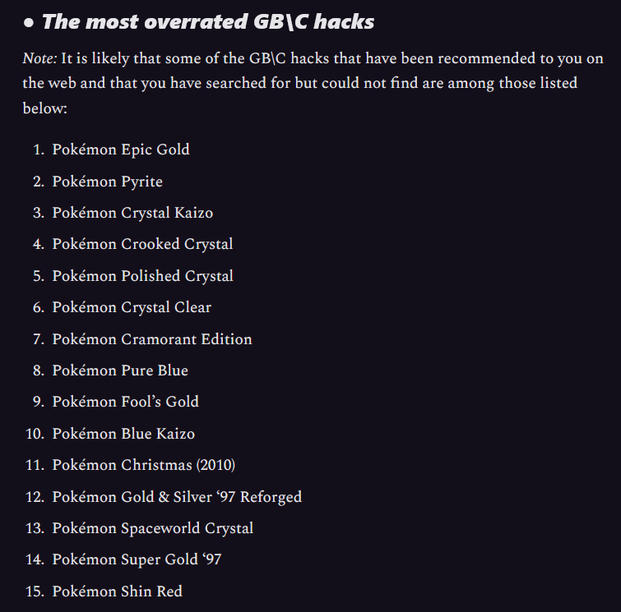Click Pokémon Gold & Silver '97 Reforged

pos(177,497)
